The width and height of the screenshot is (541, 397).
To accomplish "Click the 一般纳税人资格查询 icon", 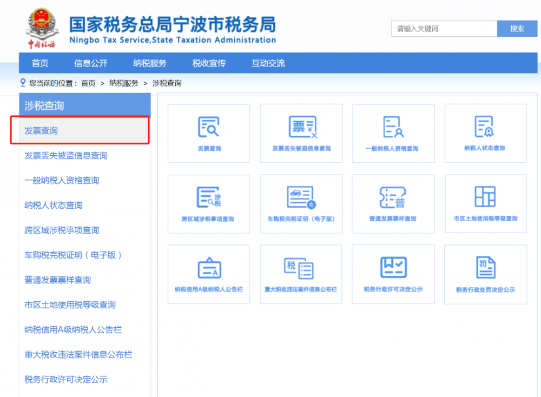I will coord(393,133).
